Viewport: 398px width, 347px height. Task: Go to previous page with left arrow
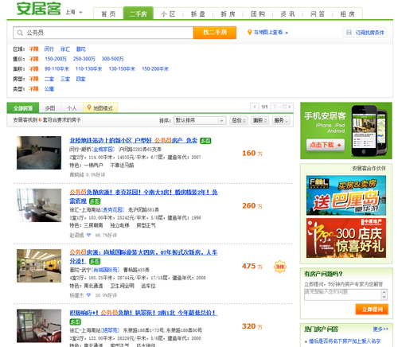[255, 107]
